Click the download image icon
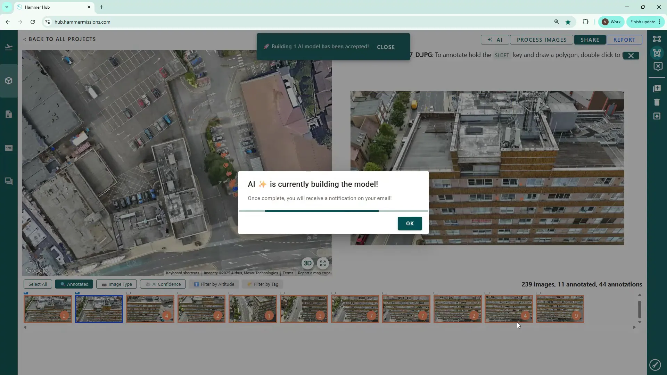667x375 pixels. pos(657,116)
